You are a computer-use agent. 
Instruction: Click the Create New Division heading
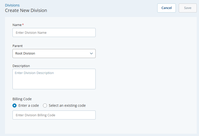click(x=26, y=10)
